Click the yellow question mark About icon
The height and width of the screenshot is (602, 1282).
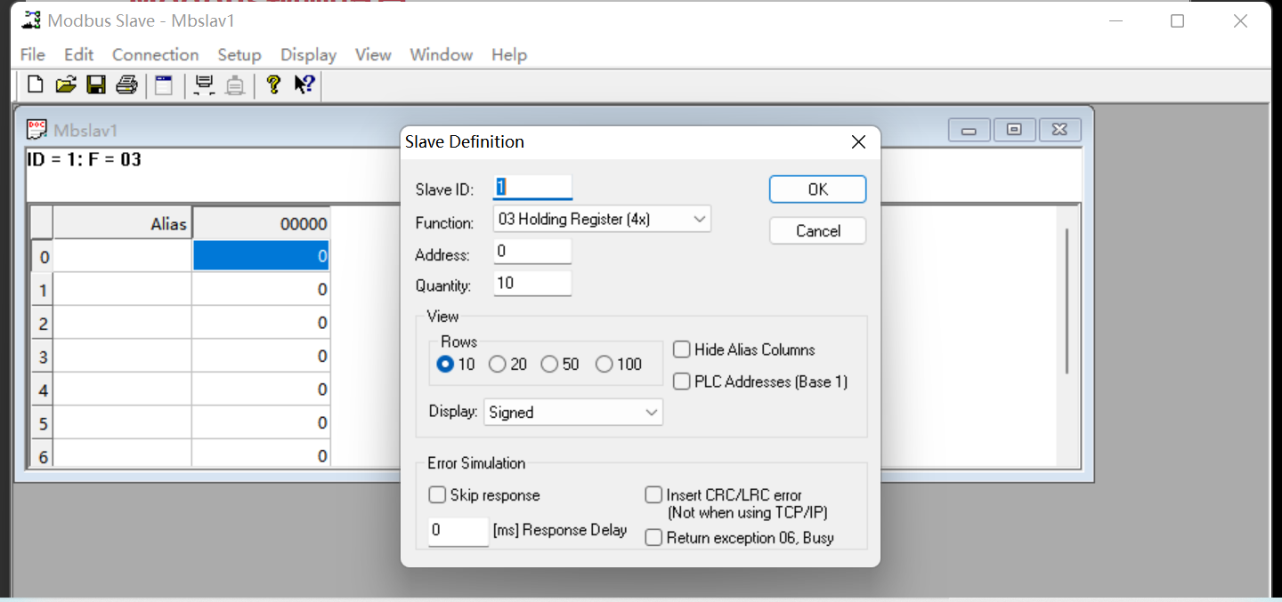[273, 84]
